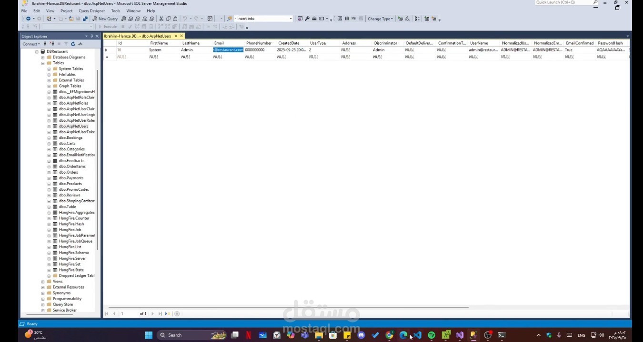
Task: Click the Email column header
Action: point(228,43)
